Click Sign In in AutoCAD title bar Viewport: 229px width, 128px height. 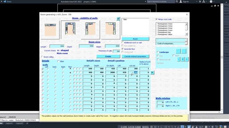tap(184, 1)
